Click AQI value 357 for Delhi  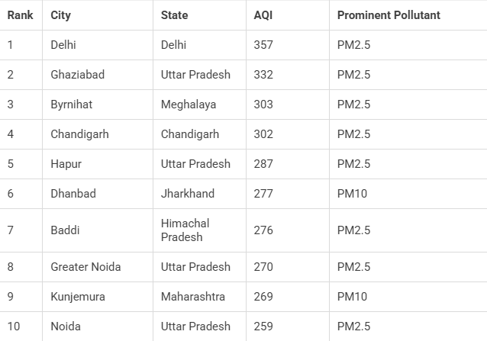tap(263, 45)
